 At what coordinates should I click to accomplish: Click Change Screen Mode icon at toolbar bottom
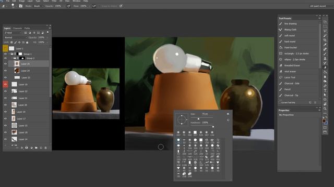click(x=325, y=132)
